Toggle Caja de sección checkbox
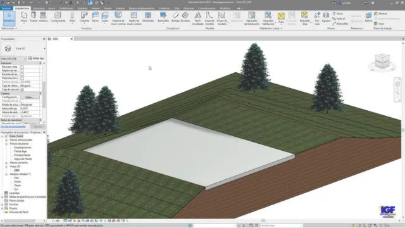Image resolution: width=405 pixels, height=228 pixels. click(x=22, y=89)
